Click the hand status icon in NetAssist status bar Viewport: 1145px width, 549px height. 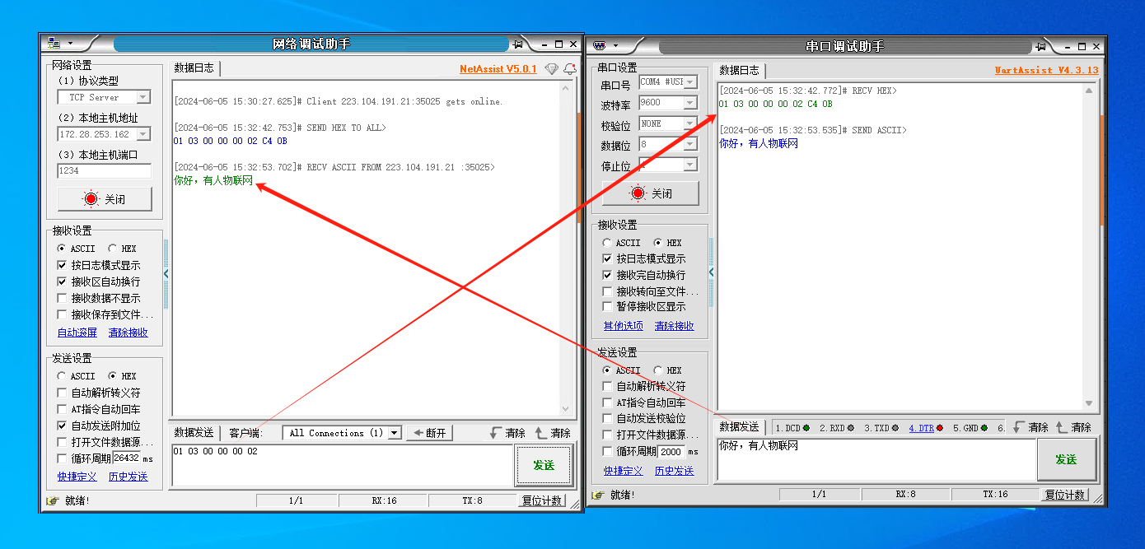(x=53, y=500)
